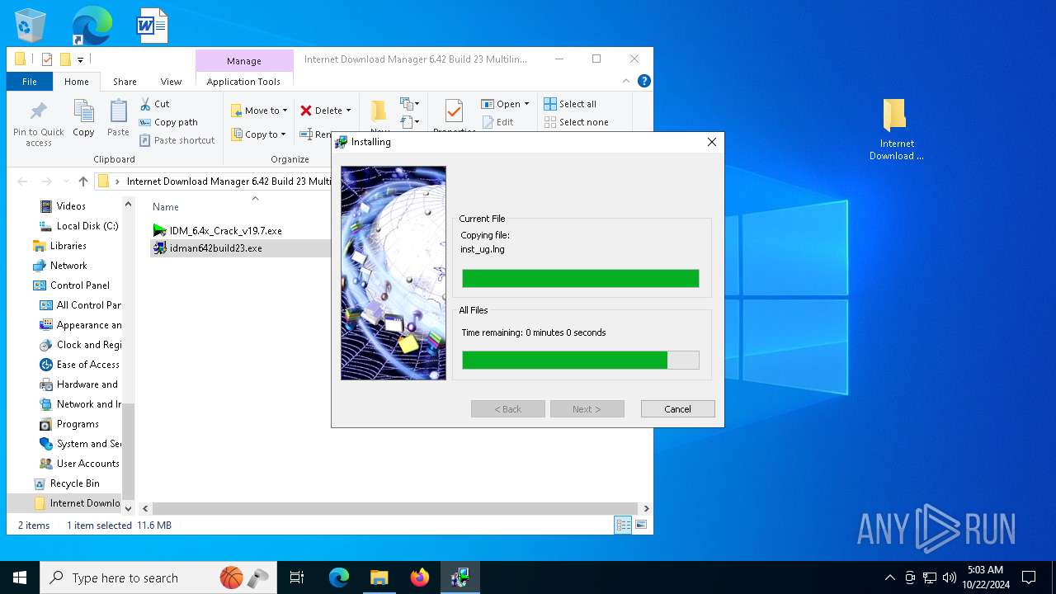The width and height of the screenshot is (1056, 594).
Task: Open recent locations dropdown arrow
Action: coord(66,181)
